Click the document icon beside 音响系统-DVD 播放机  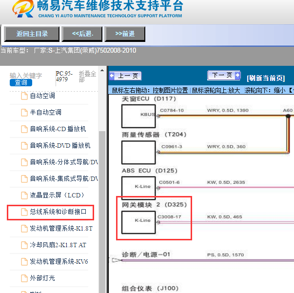(x=24, y=146)
